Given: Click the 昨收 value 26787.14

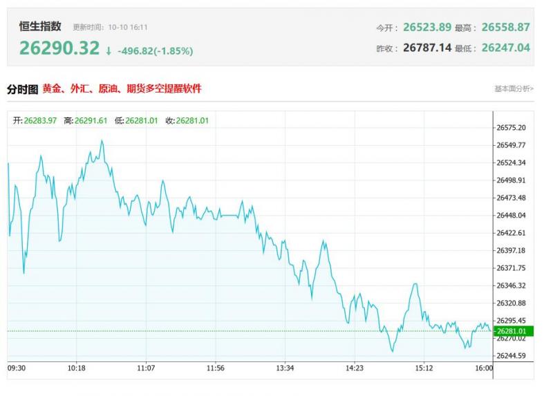Looking at the screenshot, I should coord(427,48).
